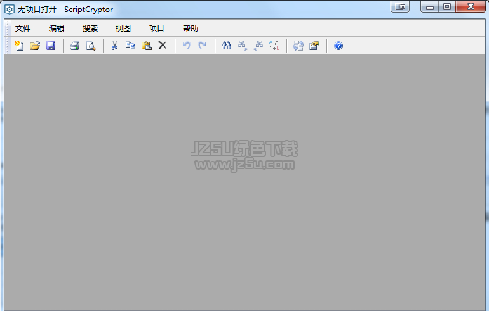Image resolution: width=489 pixels, height=311 pixels.
Task: Click the Cut scissors icon
Action: [x=114, y=46]
